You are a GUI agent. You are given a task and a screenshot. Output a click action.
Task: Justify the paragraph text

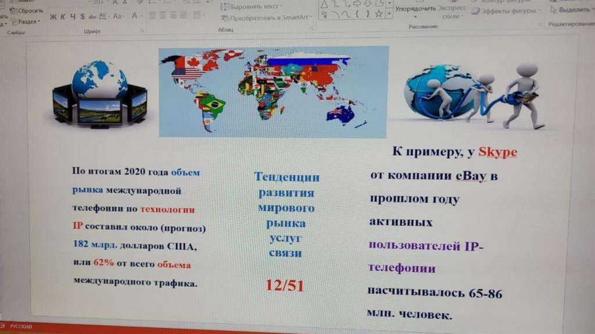coord(183,15)
